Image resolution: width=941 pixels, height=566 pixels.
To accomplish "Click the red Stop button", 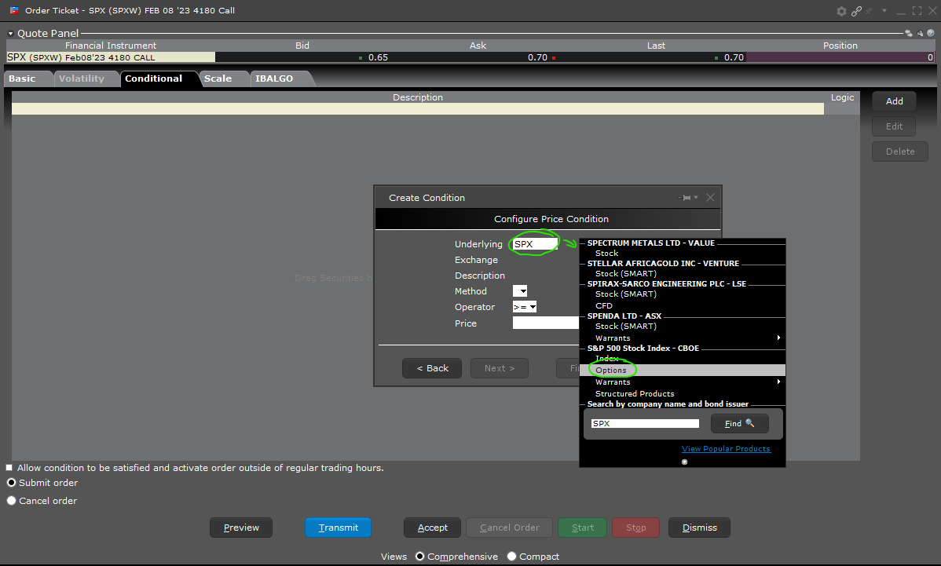I will pyautogui.click(x=636, y=528).
